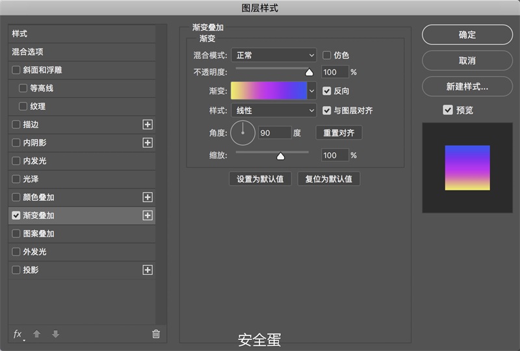Toggle 预览 preview checkbox
The image size is (520, 351).
(448, 110)
